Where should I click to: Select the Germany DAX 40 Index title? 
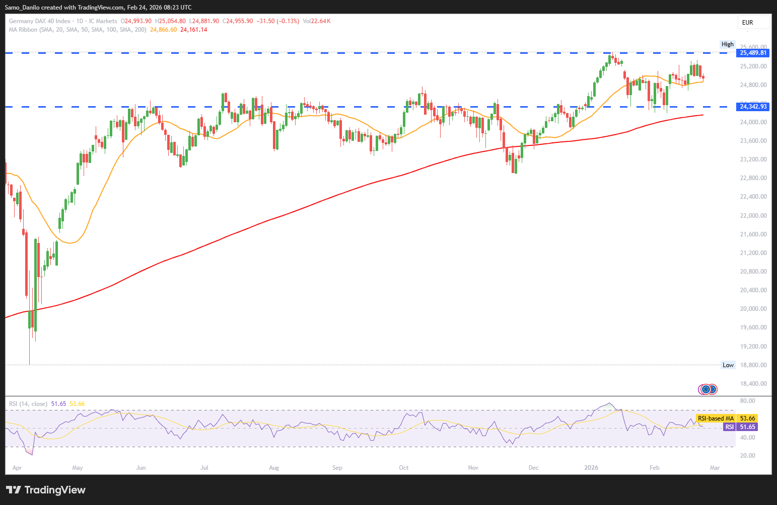click(40, 21)
